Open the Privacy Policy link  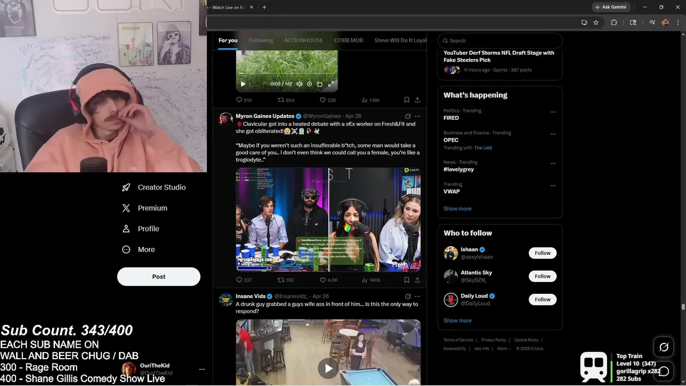pos(494,340)
